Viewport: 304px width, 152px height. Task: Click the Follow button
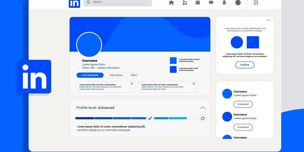pos(245,65)
